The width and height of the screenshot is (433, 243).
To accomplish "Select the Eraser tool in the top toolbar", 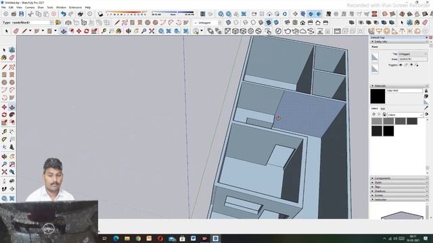I will [x=16, y=31].
